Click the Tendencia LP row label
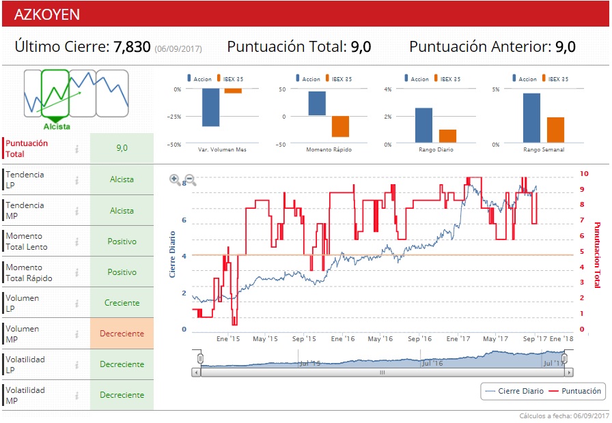Screen dimensions: 612x423 click(x=25, y=180)
